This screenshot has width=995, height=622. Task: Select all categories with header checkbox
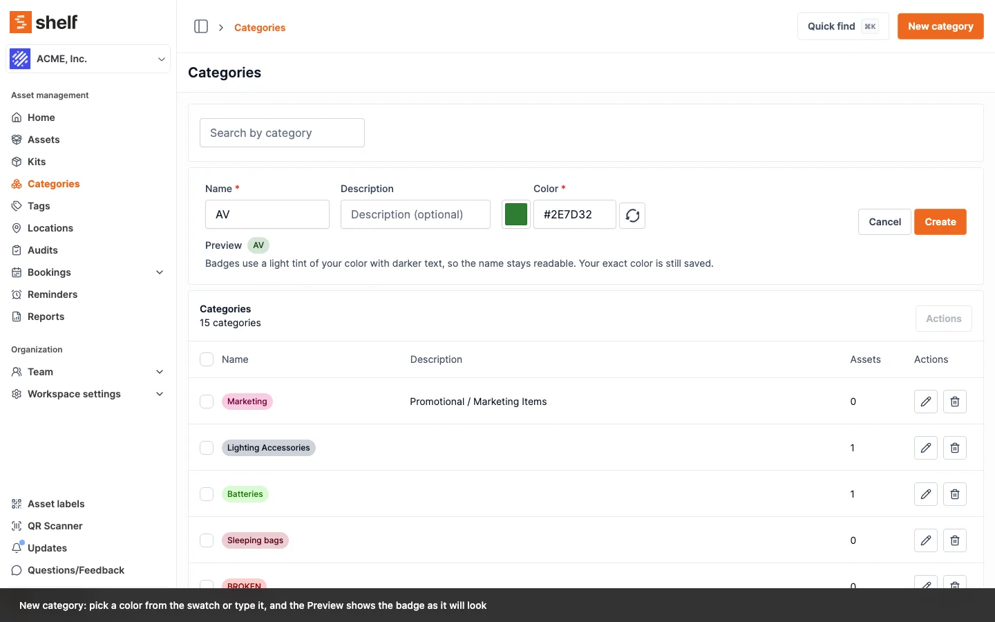click(207, 359)
